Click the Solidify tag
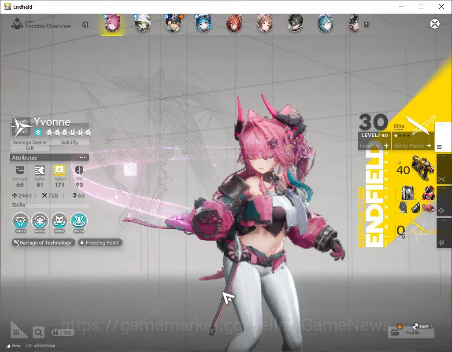 (x=70, y=143)
